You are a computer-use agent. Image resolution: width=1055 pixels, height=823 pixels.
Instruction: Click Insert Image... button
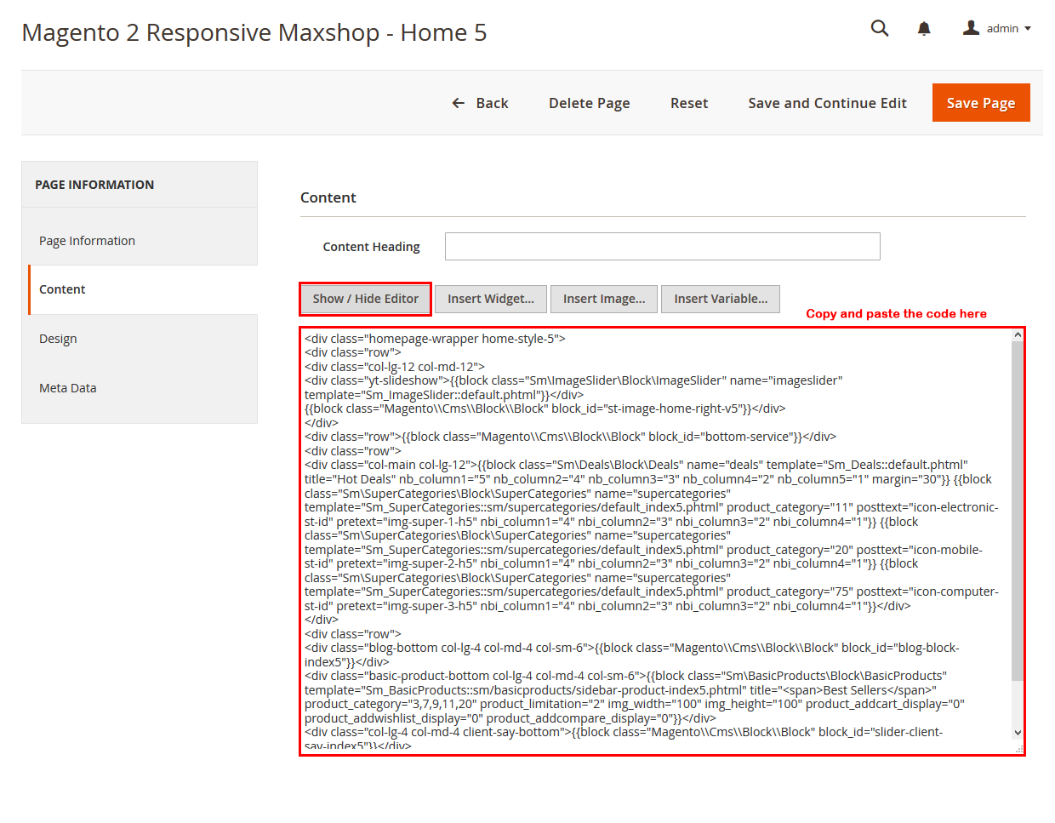pyautogui.click(x=604, y=299)
